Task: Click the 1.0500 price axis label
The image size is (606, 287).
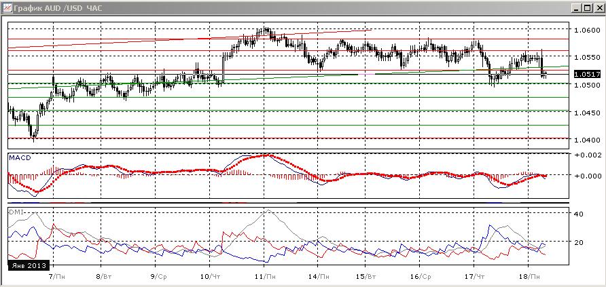Action: pyautogui.click(x=587, y=84)
